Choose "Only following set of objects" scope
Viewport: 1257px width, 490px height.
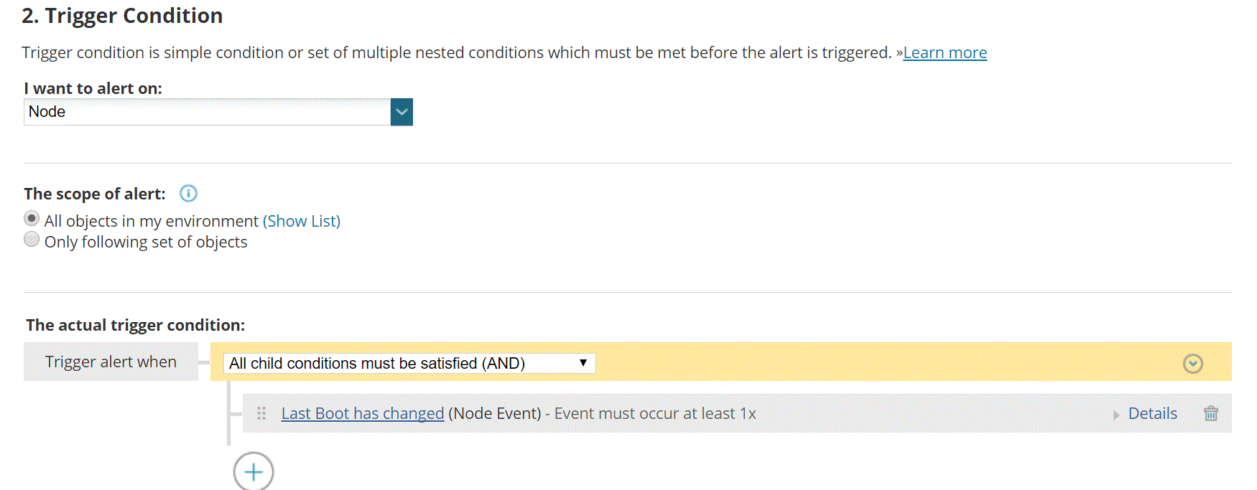click(x=32, y=240)
